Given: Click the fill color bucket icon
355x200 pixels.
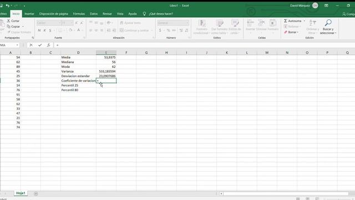Looking at the screenshot, I should tap(70, 30).
